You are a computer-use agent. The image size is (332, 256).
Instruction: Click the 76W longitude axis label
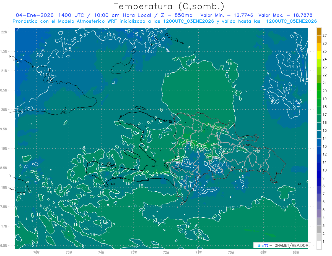click(x=36, y=252)
